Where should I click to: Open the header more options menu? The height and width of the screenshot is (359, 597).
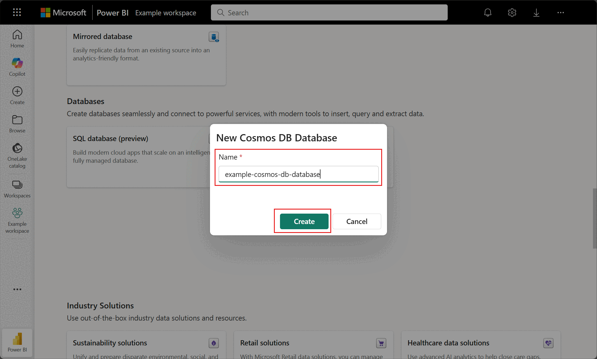coord(561,13)
